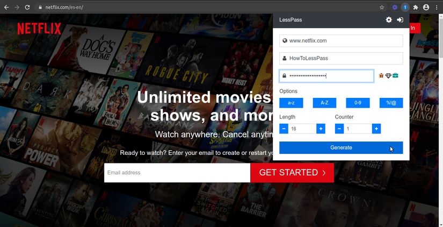Decrease counter with minus button

pyautogui.click(x=339, y=129)
